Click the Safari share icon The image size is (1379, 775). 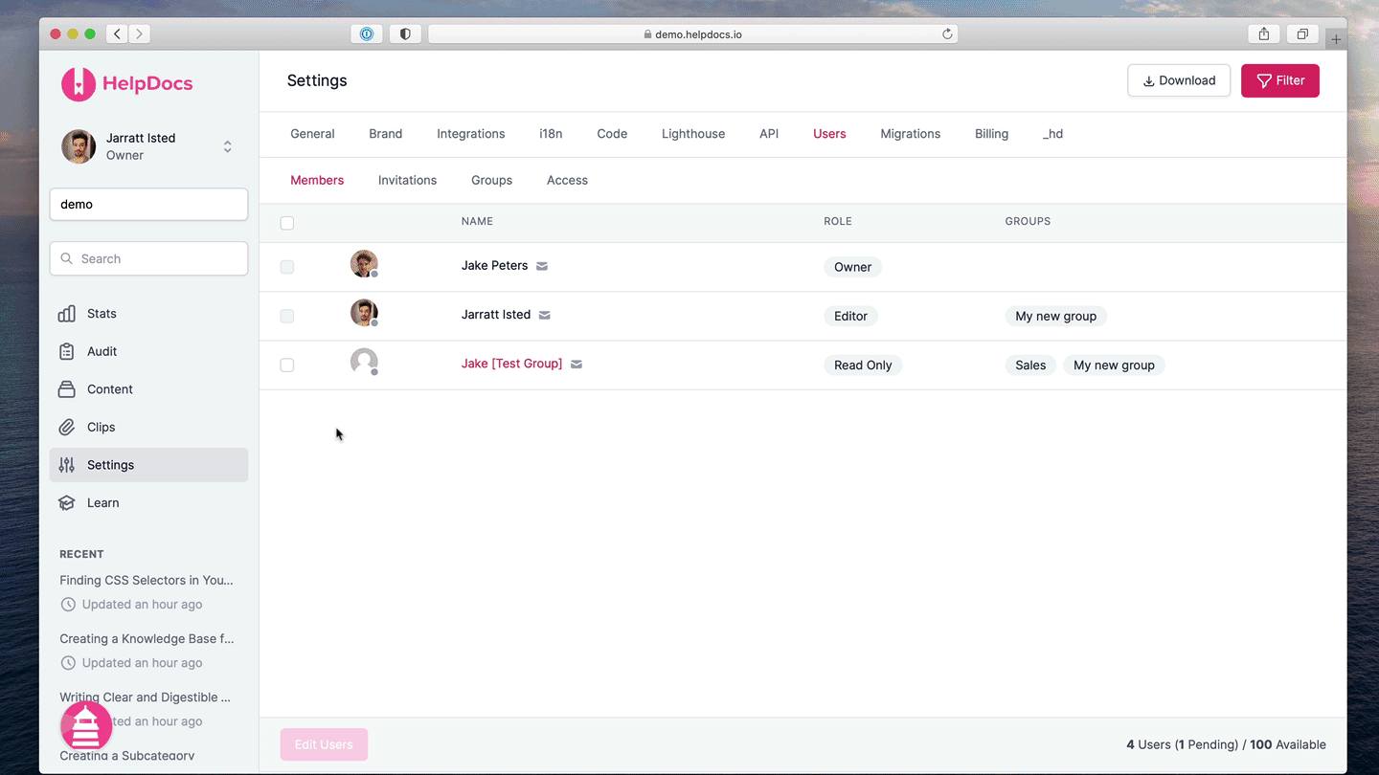click(1264, 33)
